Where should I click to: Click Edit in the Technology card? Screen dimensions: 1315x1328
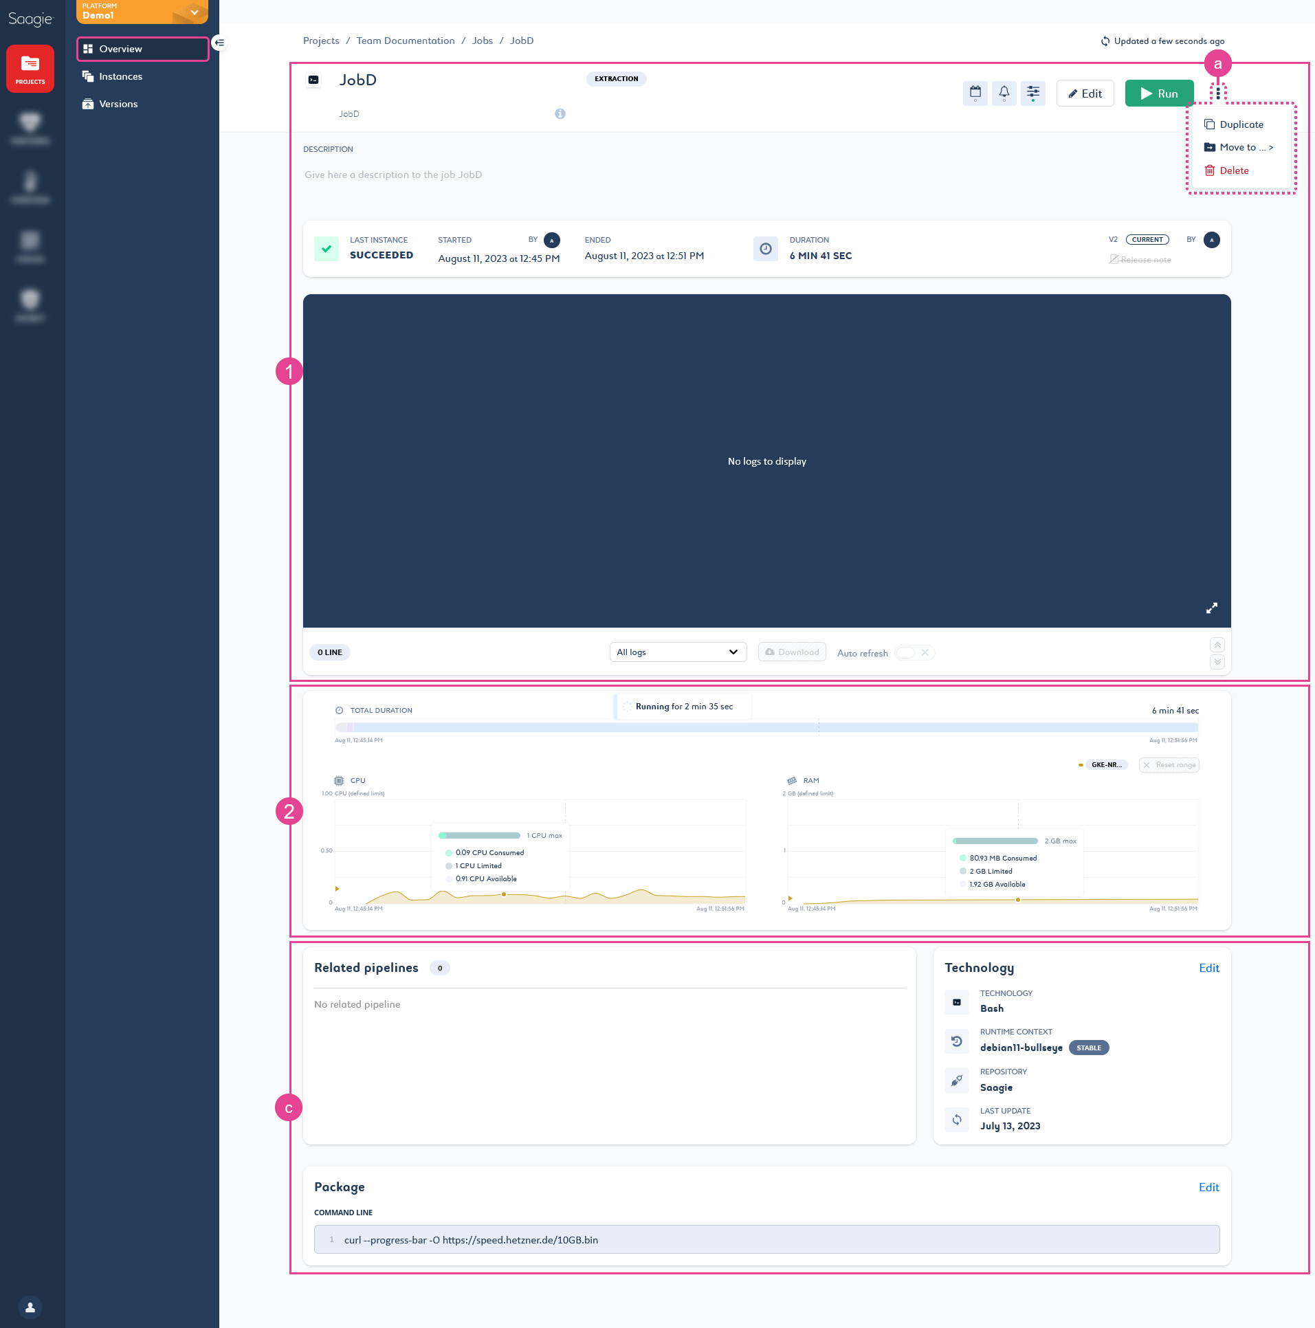click(x=1208, y=968)
